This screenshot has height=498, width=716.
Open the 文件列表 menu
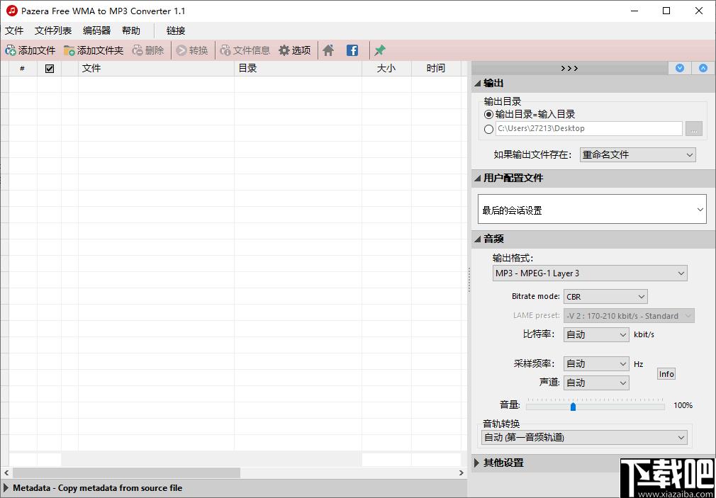(53, 31)
